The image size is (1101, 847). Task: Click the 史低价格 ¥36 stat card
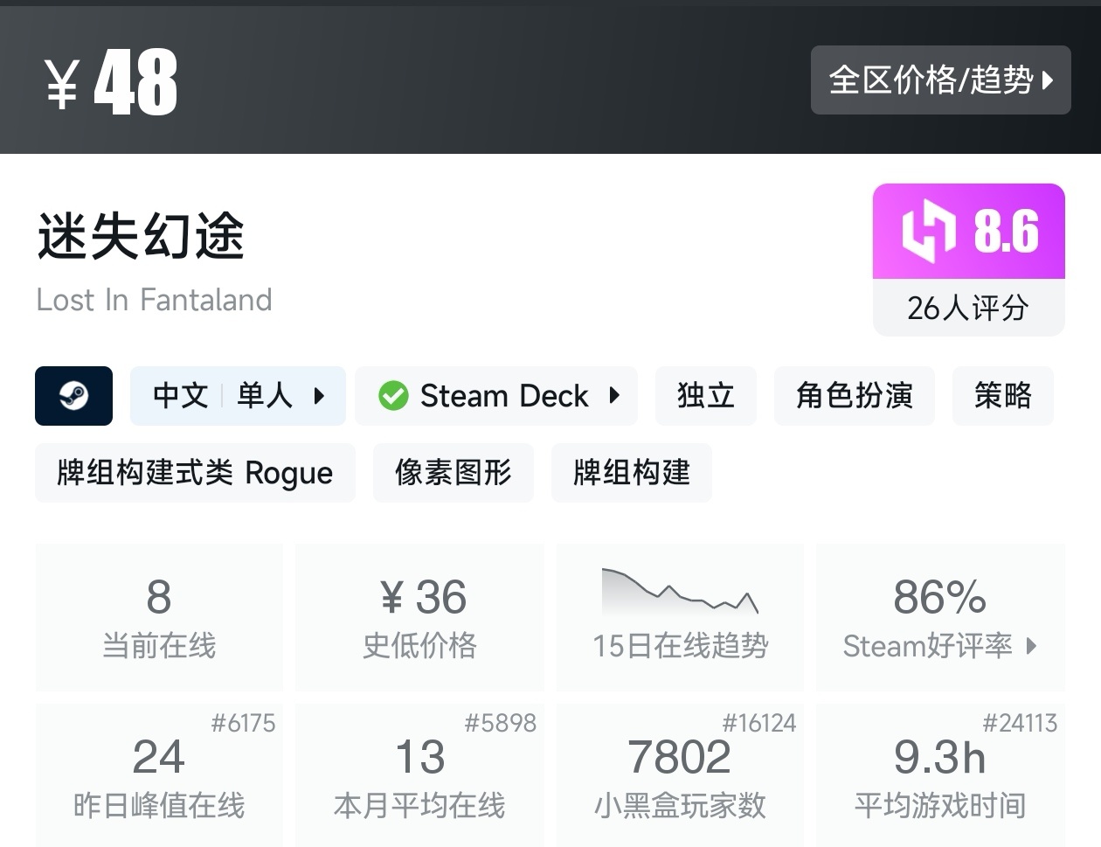pos(419,616)
